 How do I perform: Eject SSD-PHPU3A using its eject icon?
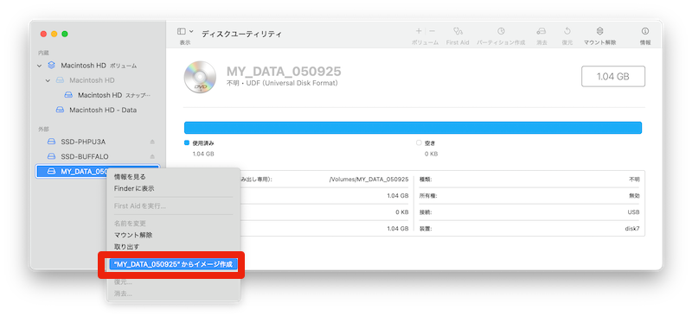click(x=152, y=142)
